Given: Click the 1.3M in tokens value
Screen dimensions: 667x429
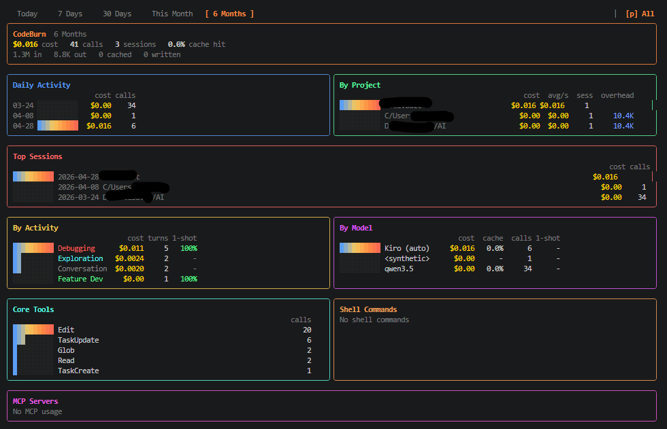Looking at the screenshot, I should pyautogui.click(x=27, y=54).
